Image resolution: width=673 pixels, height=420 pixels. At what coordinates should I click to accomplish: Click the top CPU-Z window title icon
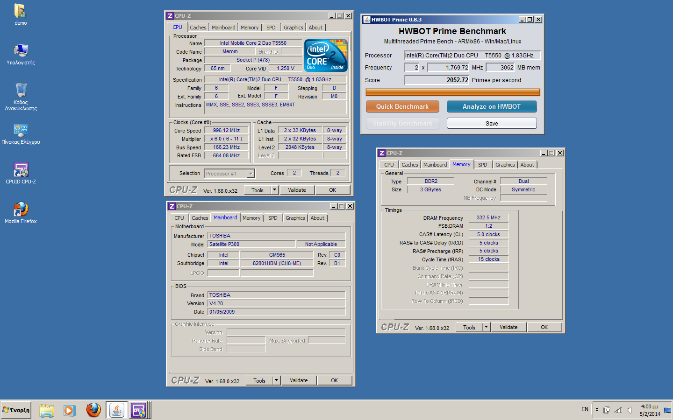170,16
